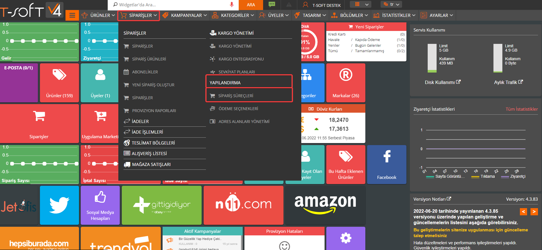Image resolution: width=542 pixels, height=250 pixels.
Task: Click the warning triangle icon in top bar
Action: [x=289, y=5]
